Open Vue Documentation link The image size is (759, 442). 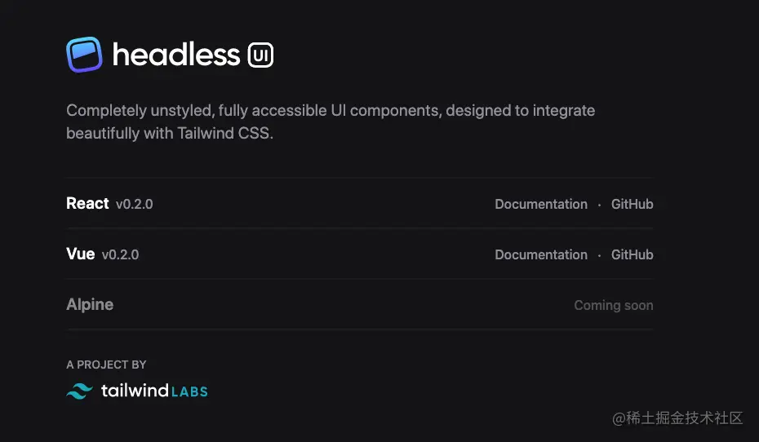[540, 254]
